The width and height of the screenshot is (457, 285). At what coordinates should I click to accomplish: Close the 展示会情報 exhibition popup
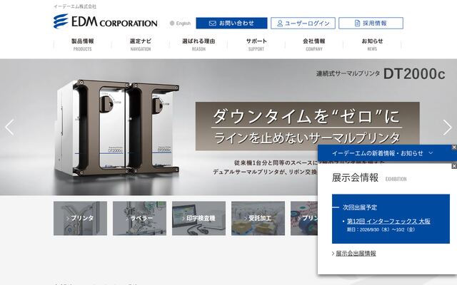coord(454,166)
